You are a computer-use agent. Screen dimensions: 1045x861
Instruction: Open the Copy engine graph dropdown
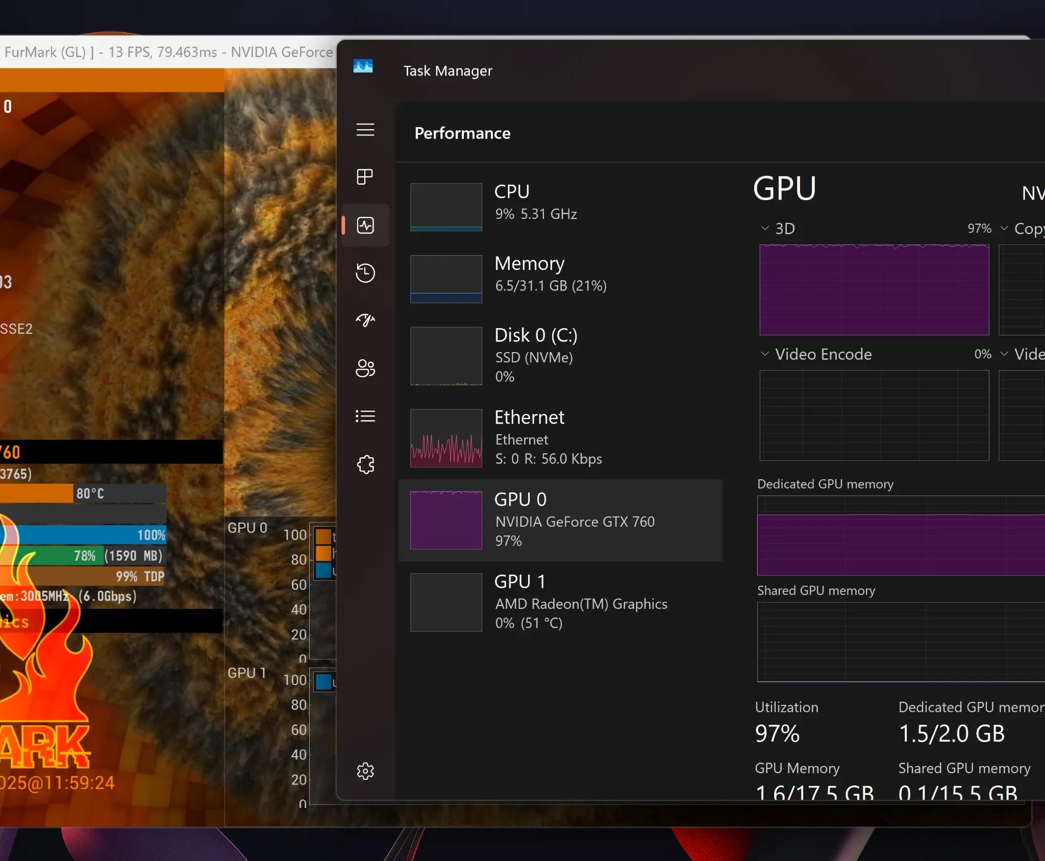pyautogui.click(x=1004, y=228)
